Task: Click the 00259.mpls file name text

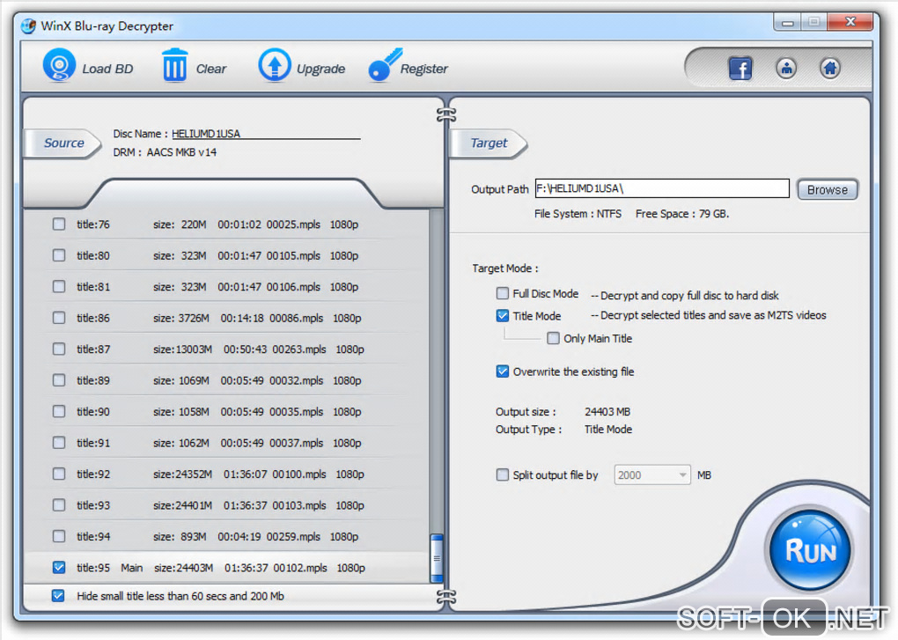Action: (x=293, y=536)
